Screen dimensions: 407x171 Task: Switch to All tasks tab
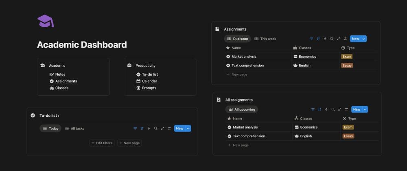pyautogui.click(x=74, y=128)
